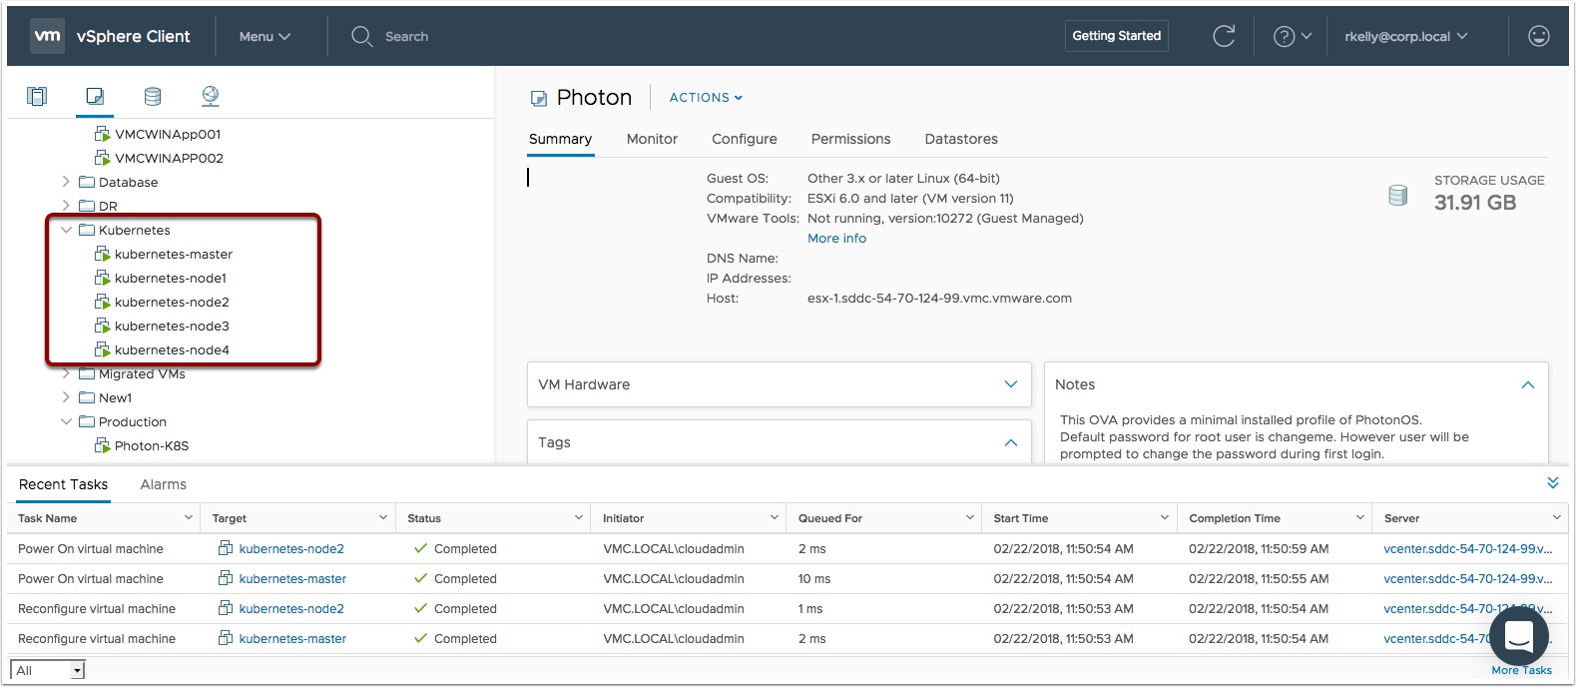
Task: Switch to the Configure tab
Action: pos(744,139)
